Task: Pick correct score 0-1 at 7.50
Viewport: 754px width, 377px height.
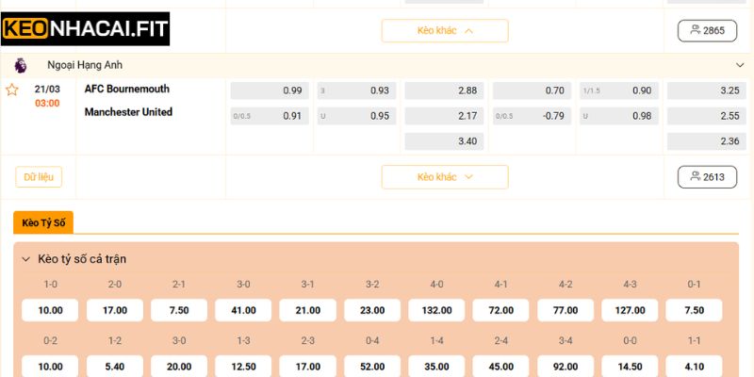Action: coord(694,310)
